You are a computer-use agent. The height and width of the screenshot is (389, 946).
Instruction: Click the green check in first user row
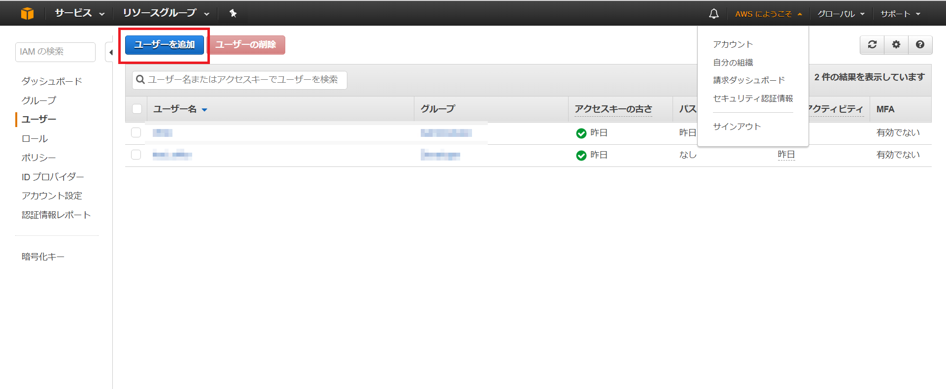(x=581, y=133)
